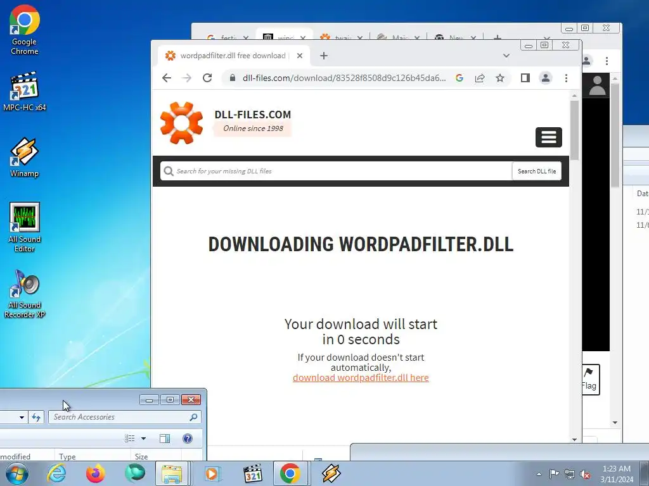This screenshot has width=649, height=486.
Task: Sort by the Size column header
Action: pyautogui.click(x=157, y=456)
